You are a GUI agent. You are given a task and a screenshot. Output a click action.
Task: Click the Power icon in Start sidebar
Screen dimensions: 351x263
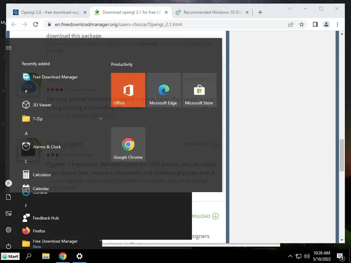9,246
